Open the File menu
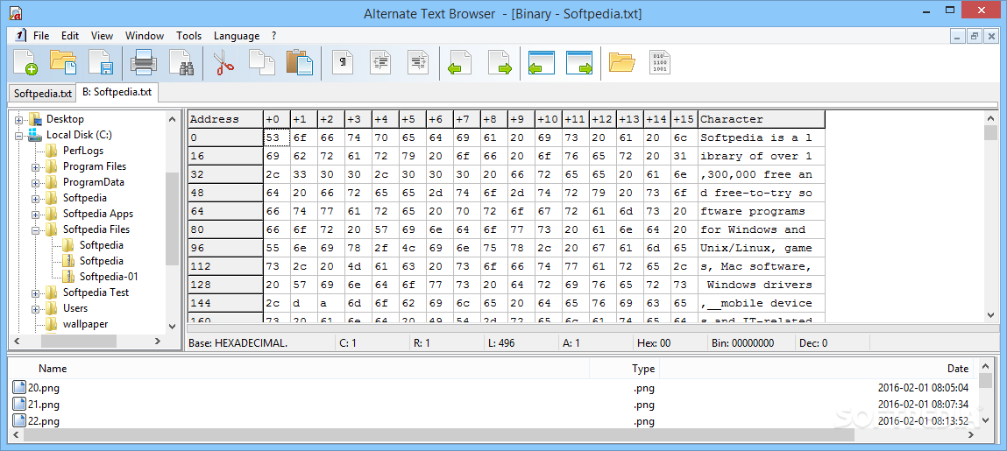 click(x=41, y=36)
